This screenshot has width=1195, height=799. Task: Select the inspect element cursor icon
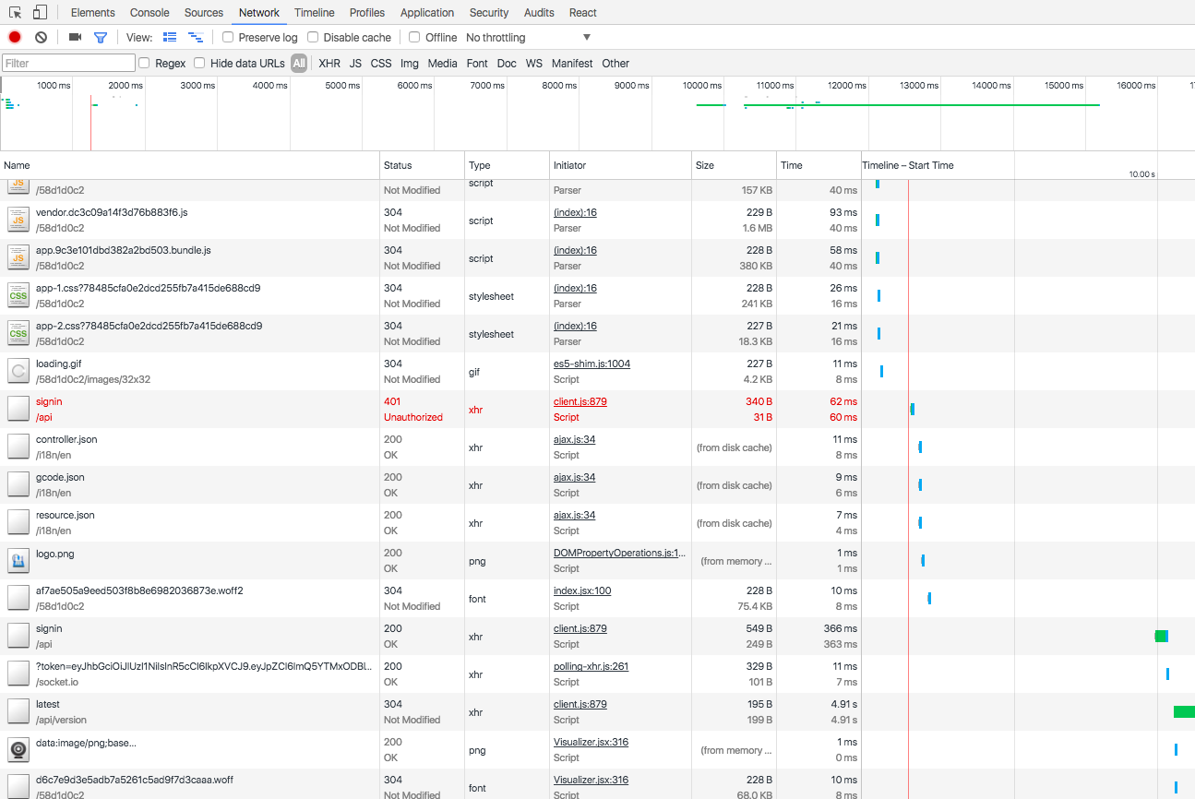(16, 13)
